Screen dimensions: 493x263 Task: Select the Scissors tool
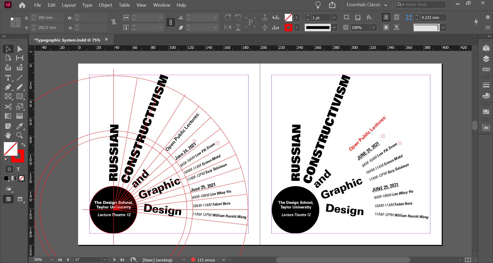[8, 107]
